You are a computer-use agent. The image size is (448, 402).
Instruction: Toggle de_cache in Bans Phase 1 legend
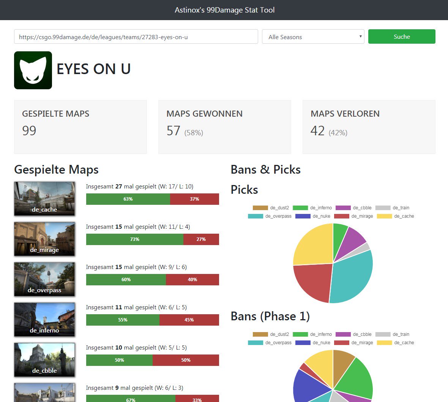click(x=396, y=342)
